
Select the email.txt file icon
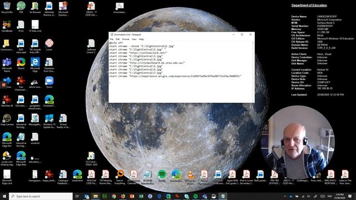tap(35, 138)
